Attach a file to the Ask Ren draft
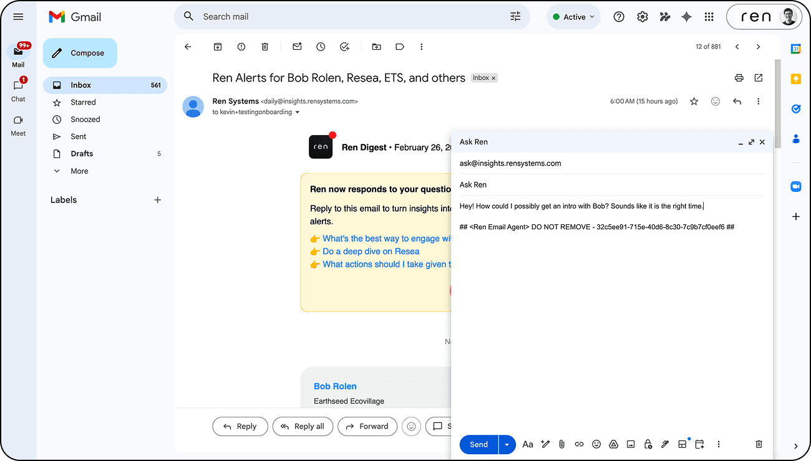 click(561, 444)
